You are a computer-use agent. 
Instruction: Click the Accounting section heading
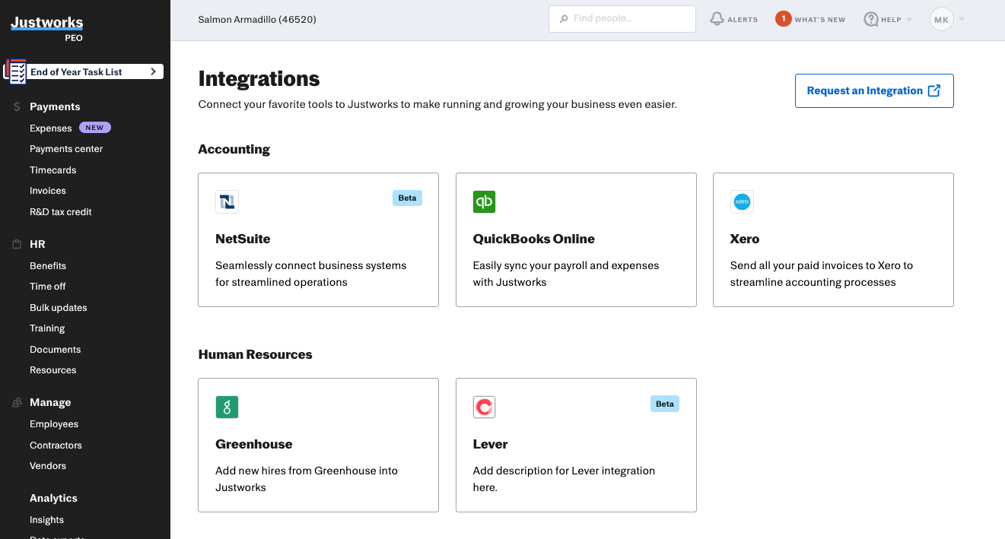(x=234, y=149)
